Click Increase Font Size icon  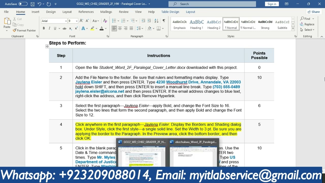coord(81,21)
